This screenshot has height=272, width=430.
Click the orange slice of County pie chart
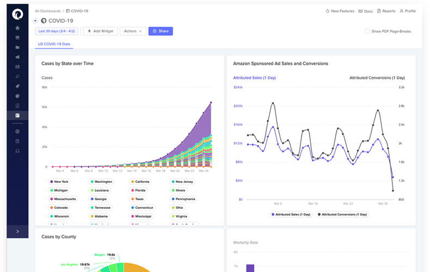pos(136,268)
